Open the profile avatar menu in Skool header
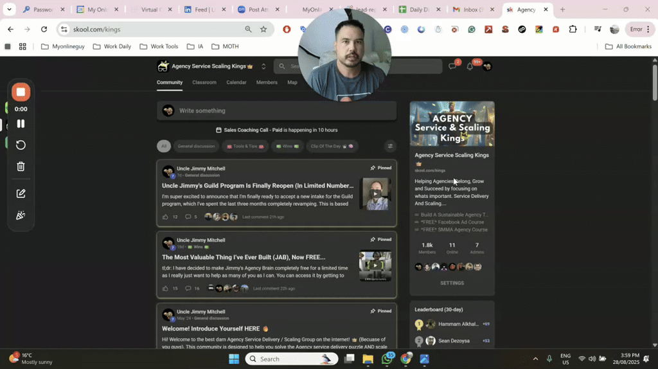Viewport: 658px width, 369px height. [487, 66]
